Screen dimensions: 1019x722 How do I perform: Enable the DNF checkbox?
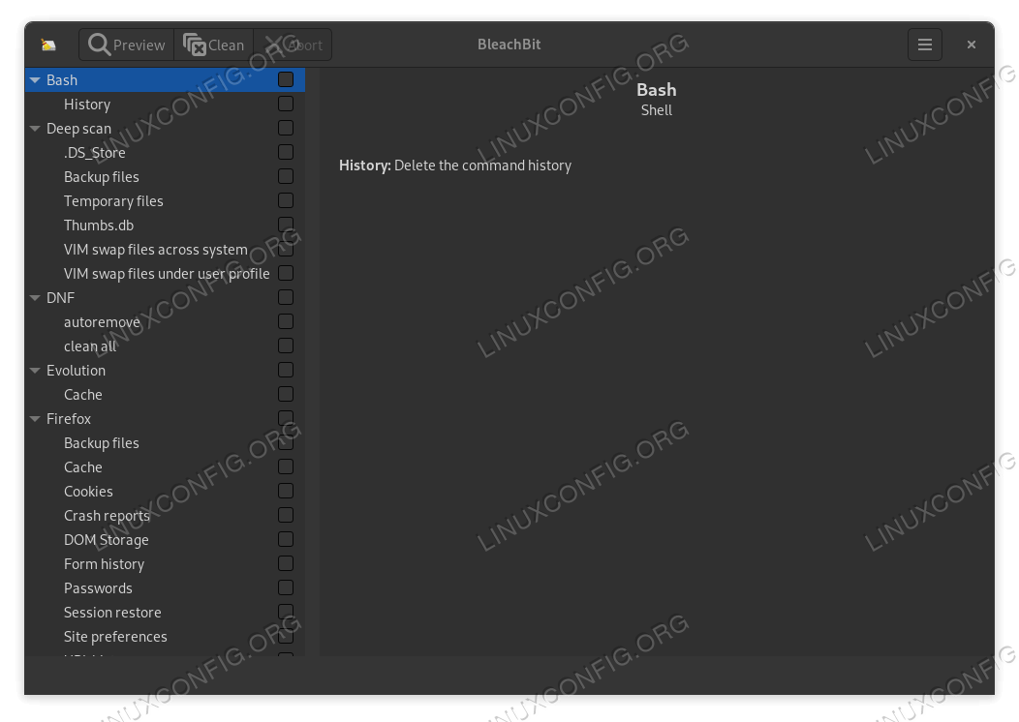tap(286, 297)
